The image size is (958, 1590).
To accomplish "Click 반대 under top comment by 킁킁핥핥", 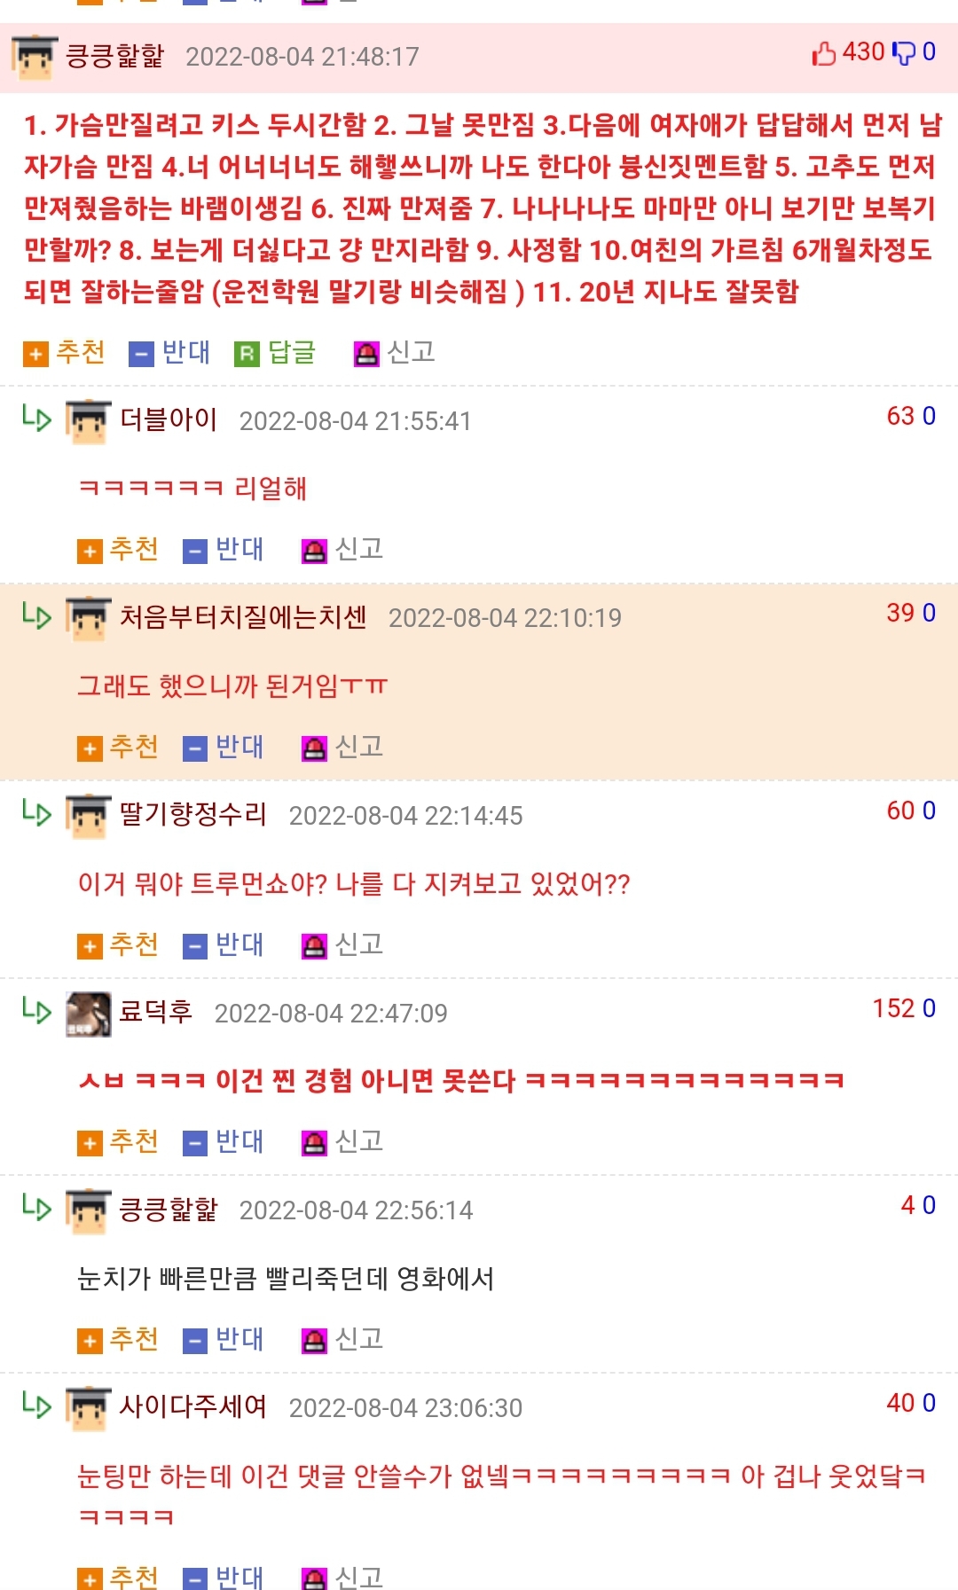I will coord(169,354).
